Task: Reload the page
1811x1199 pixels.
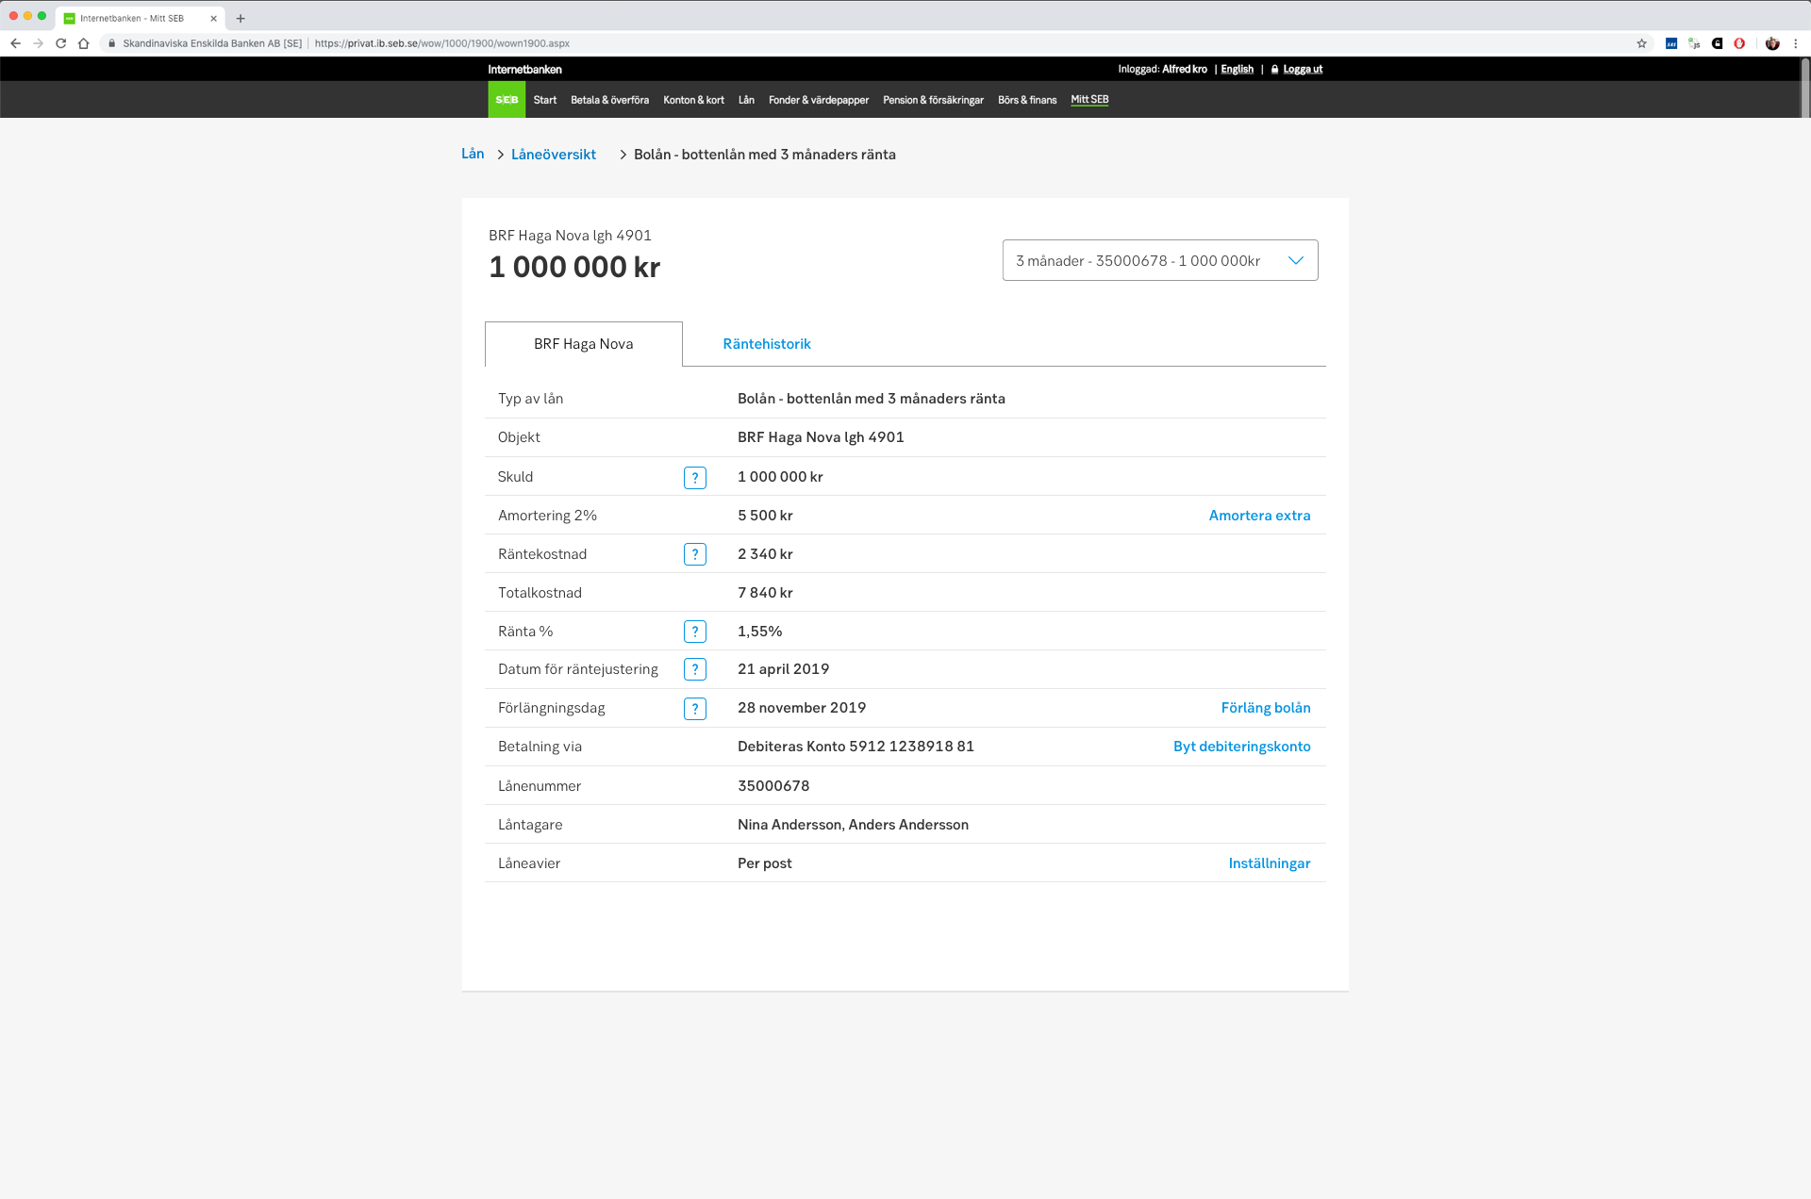Action: [x=59, y=43]
